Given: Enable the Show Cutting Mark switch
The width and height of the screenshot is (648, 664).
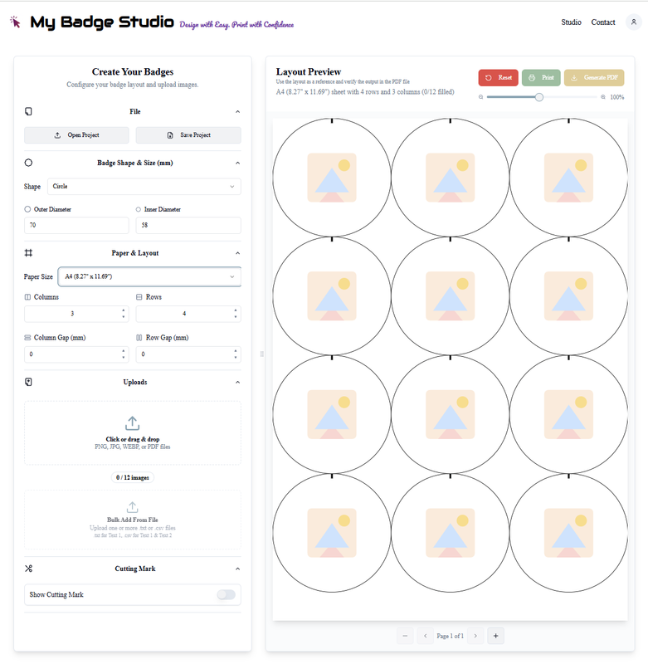Looking at the screenshot, I should tap(226, 594).
